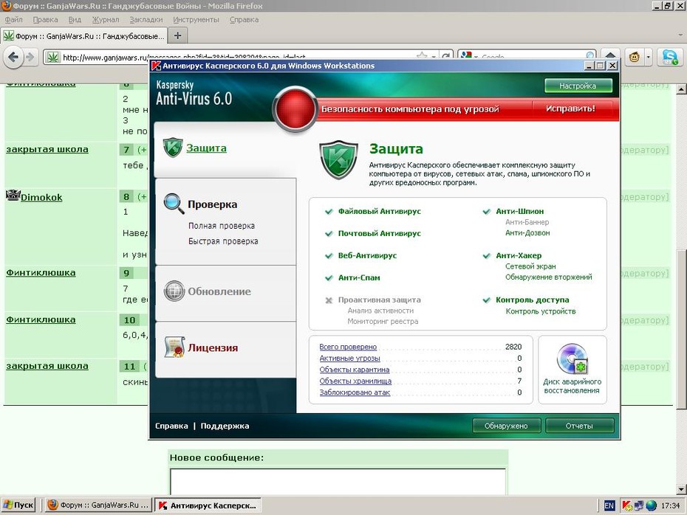
Task: Click Справка link in Kaspersky footer
Action: click(x=171, y=426)
